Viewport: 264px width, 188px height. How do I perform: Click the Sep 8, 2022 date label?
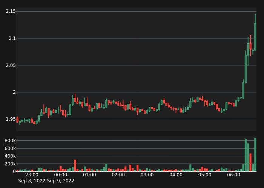tap(32, 181)
